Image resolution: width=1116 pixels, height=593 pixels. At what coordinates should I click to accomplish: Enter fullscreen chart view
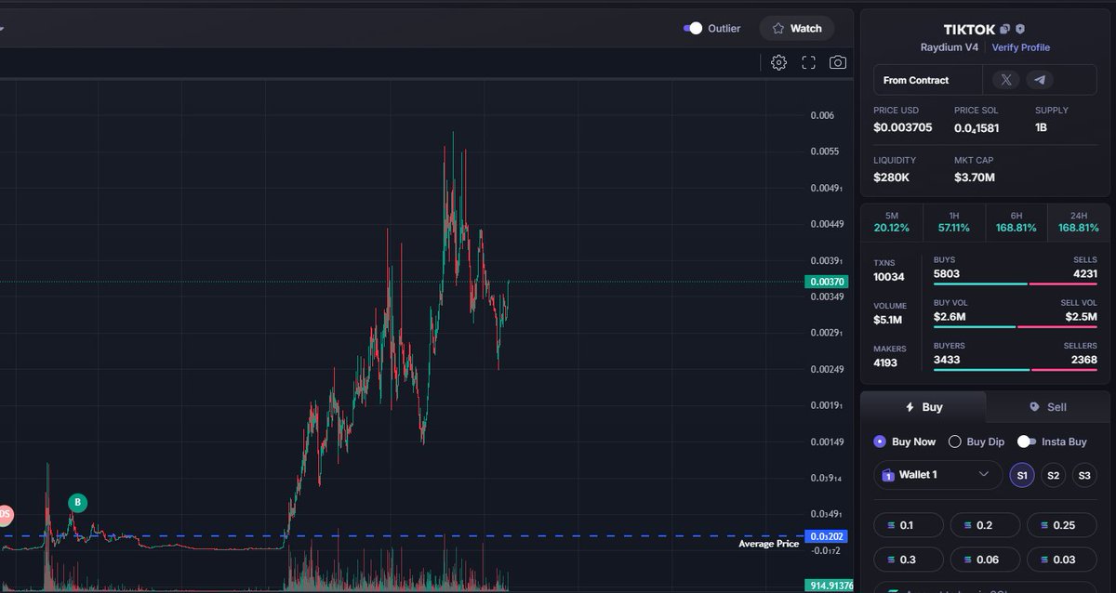click(808, 62)
